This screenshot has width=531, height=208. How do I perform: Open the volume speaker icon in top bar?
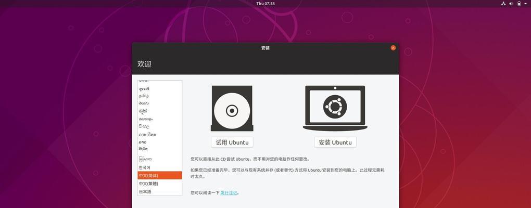point(511,4)
